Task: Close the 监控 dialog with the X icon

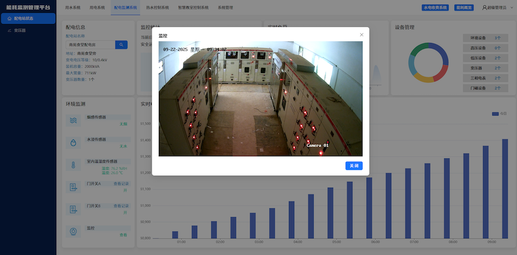Action: pos(361,35)
